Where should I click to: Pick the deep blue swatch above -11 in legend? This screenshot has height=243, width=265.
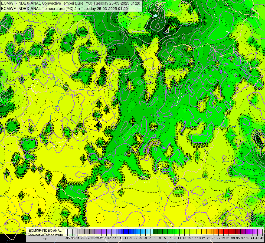(125, 231)
